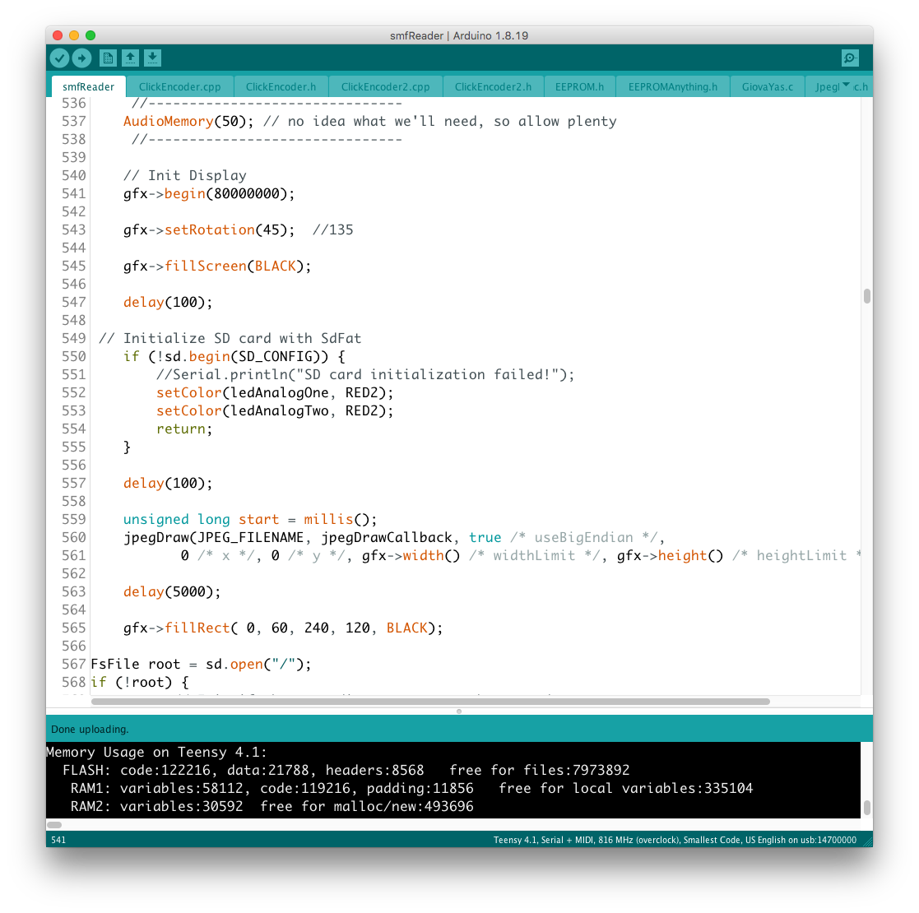919x913 pixels.
Task: Click the editor horizontal scrollbar
Action: 431,702
